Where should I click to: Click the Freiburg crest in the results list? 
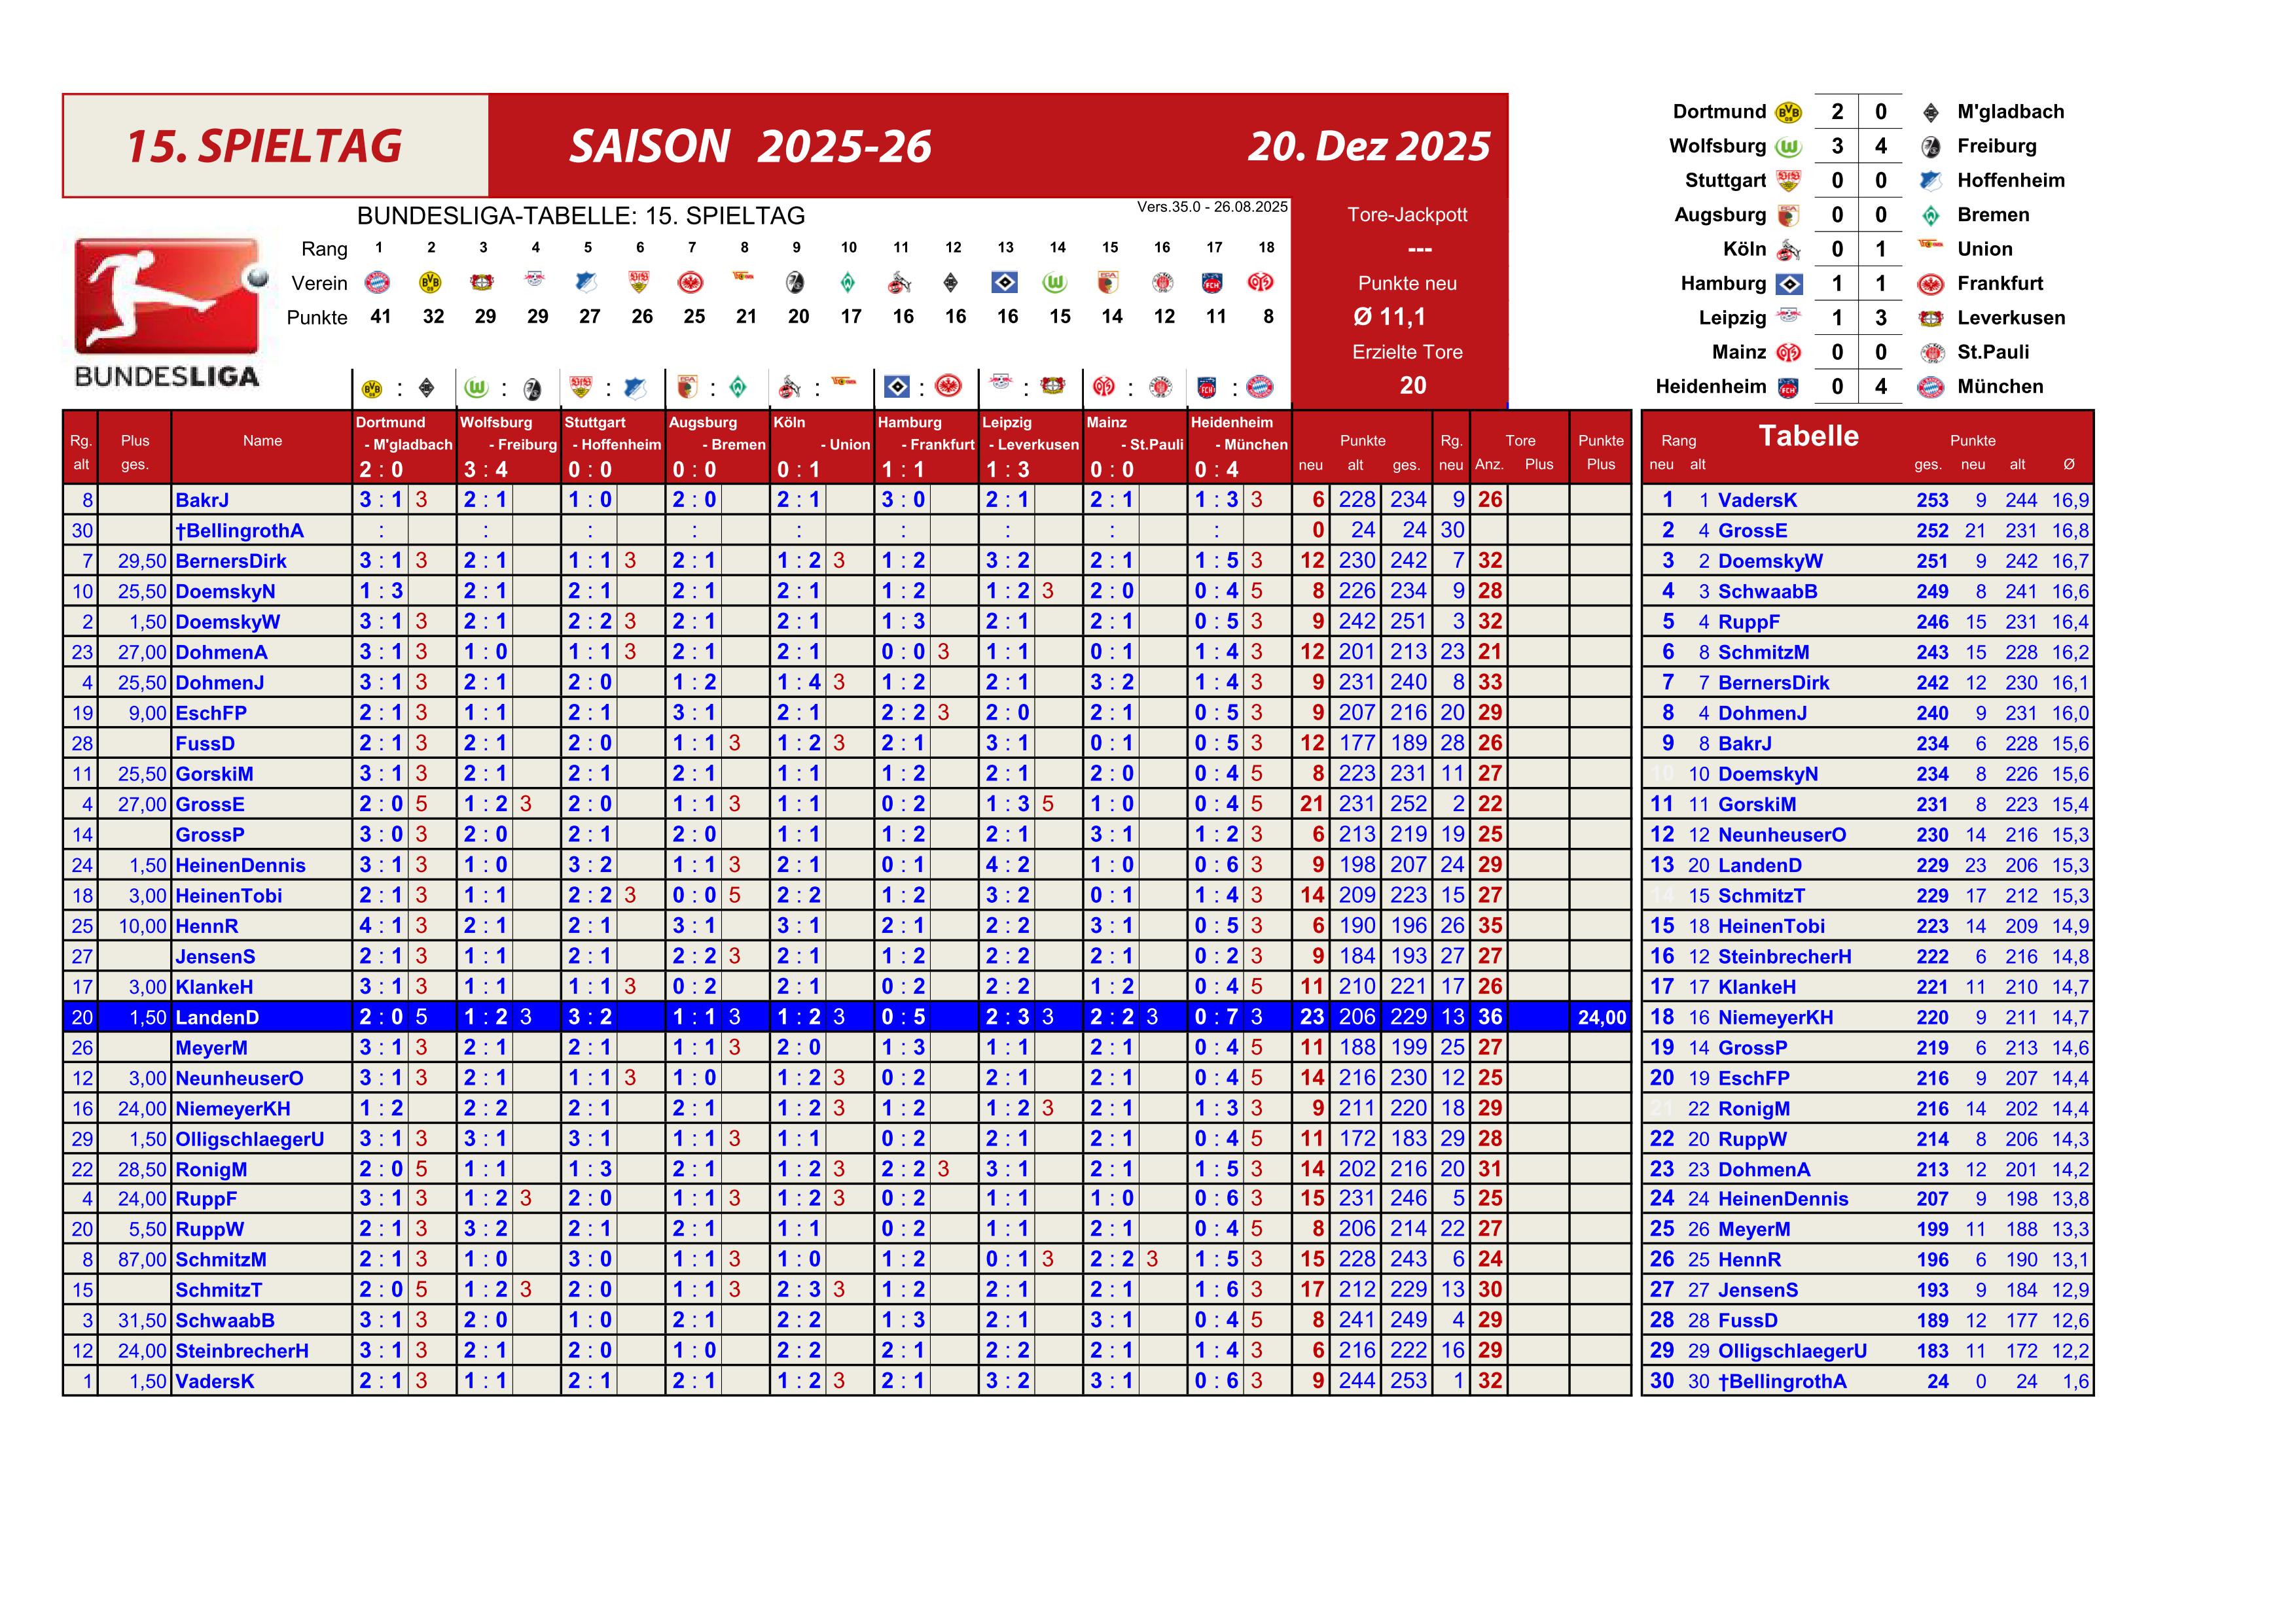[x=1931, y=147]
